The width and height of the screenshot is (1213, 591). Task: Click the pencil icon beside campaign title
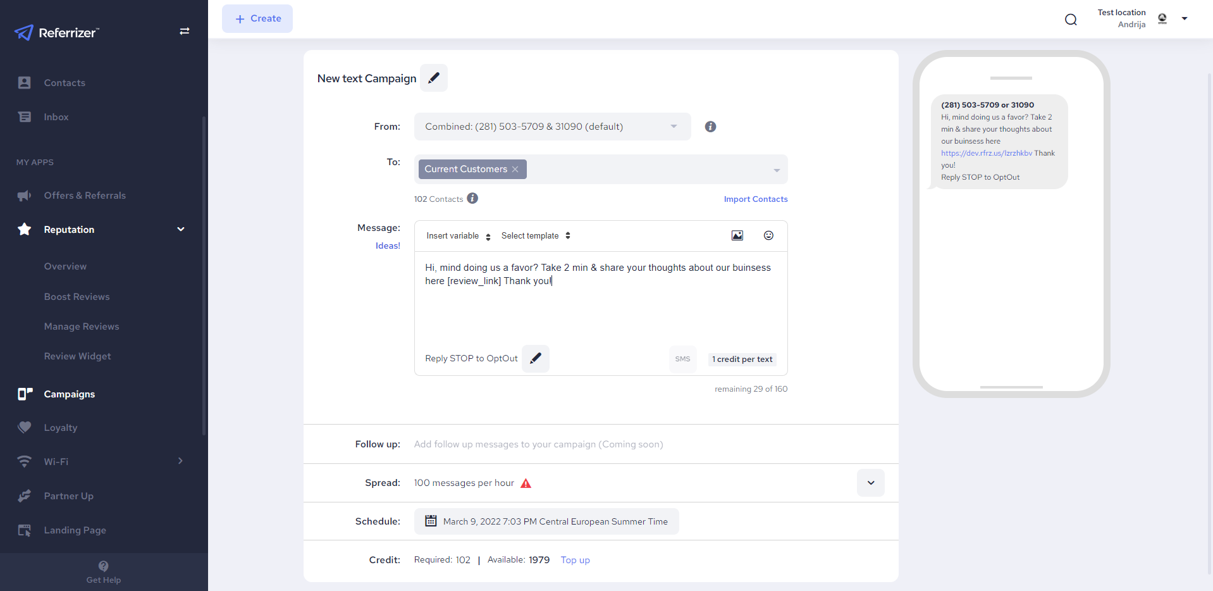coord(434,78)
